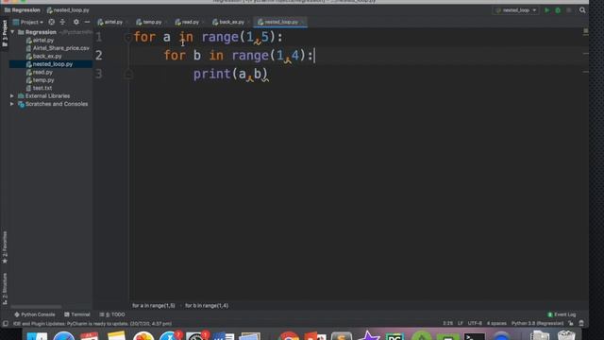Toggle the 2: Favorites side tool button
The width and height of the screenshot is (604, 340).
pos(5,247)
